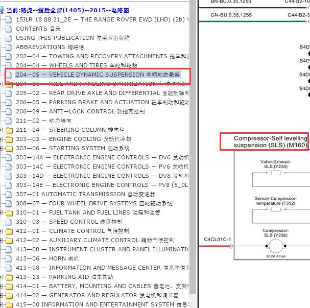
Task: Click the temperature sensor resistor symbol
Action: pyautogui.click(x=276, y=209)
